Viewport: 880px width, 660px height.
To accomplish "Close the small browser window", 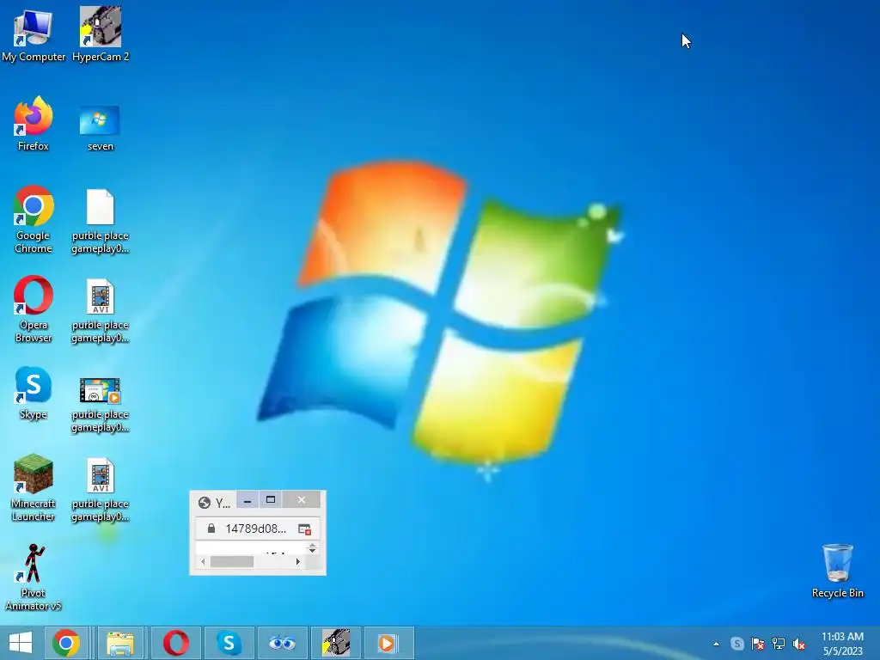I will (302, 499).
